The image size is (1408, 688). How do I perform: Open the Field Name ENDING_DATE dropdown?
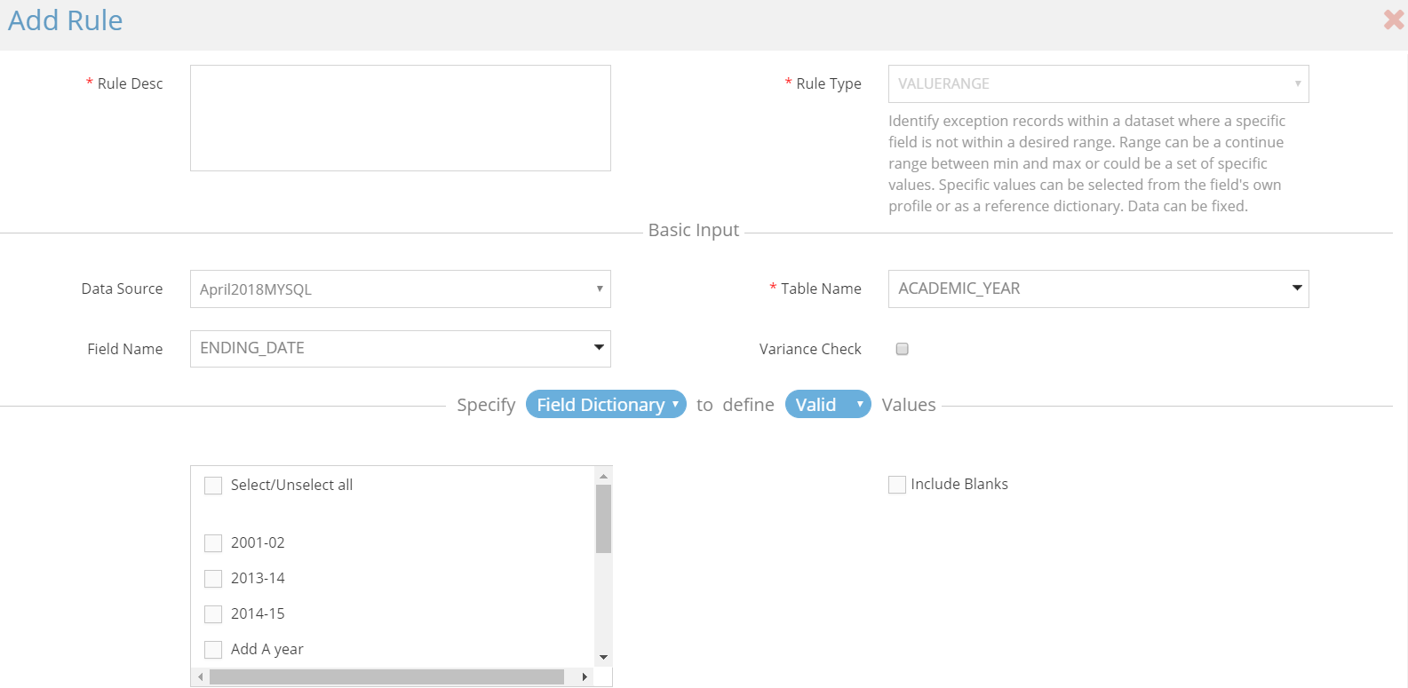click(x=401, y=349)
